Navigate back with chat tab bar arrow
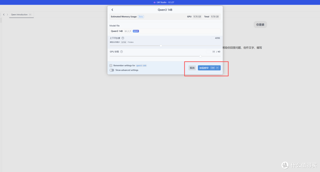The width and height of the screenshot is (320, 172). pos(4,15)
